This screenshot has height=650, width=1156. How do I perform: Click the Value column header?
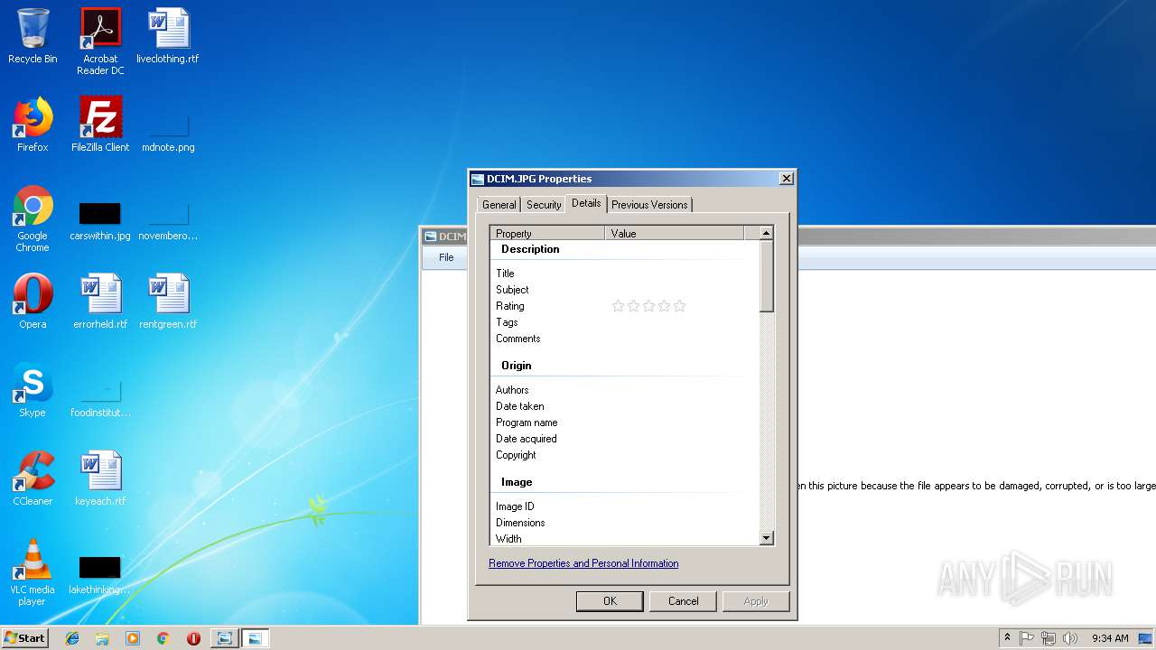coord(674,233)
